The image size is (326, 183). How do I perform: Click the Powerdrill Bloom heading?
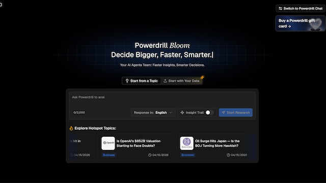tap(162, 45)
